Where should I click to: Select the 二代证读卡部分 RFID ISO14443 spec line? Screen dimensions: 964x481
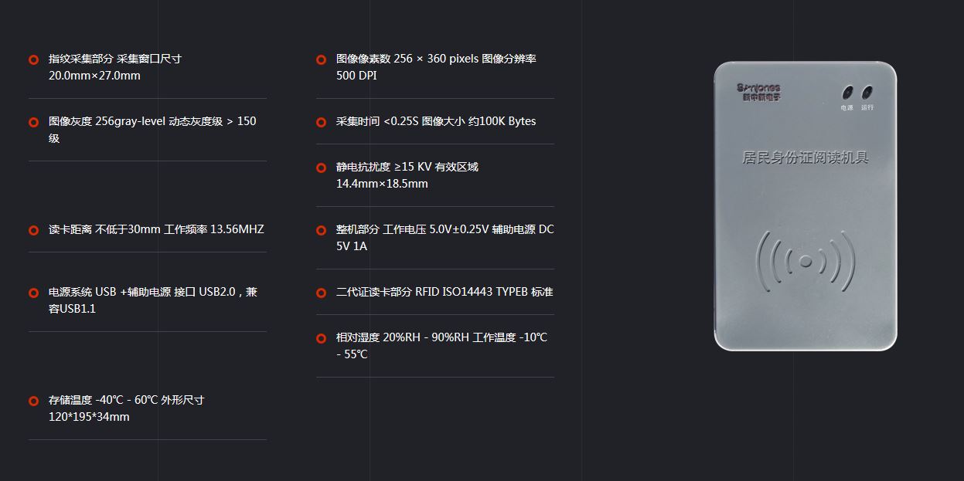coord(445,292)
